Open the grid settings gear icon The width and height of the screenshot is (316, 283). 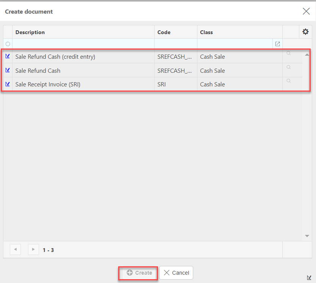click(305, 32)
